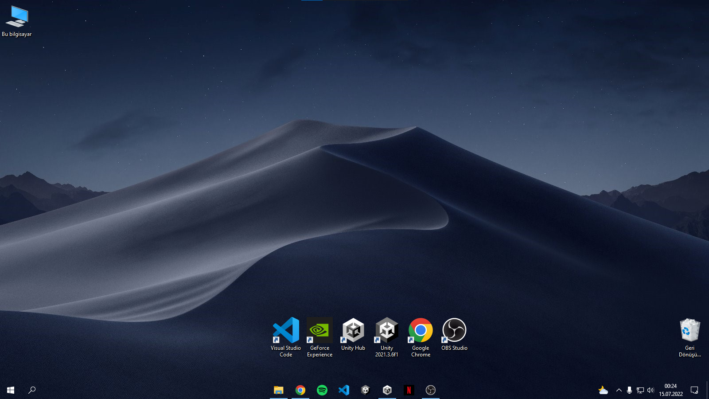
Task: Select the Geri Dönüşüm recycle bin icon
Action: pos(690,338)
